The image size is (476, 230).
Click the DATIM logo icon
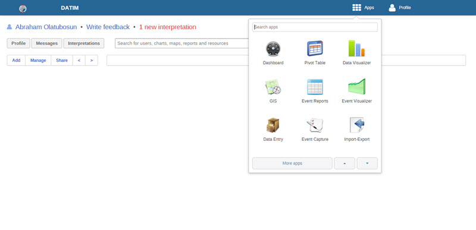coord(23,8)
